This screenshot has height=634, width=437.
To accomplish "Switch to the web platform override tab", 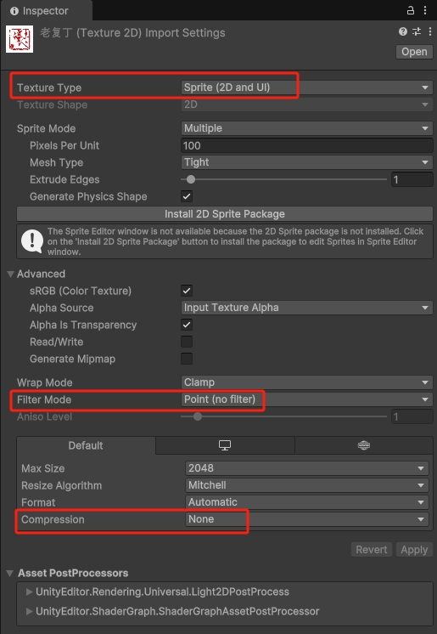I will (x=364, y=445).
